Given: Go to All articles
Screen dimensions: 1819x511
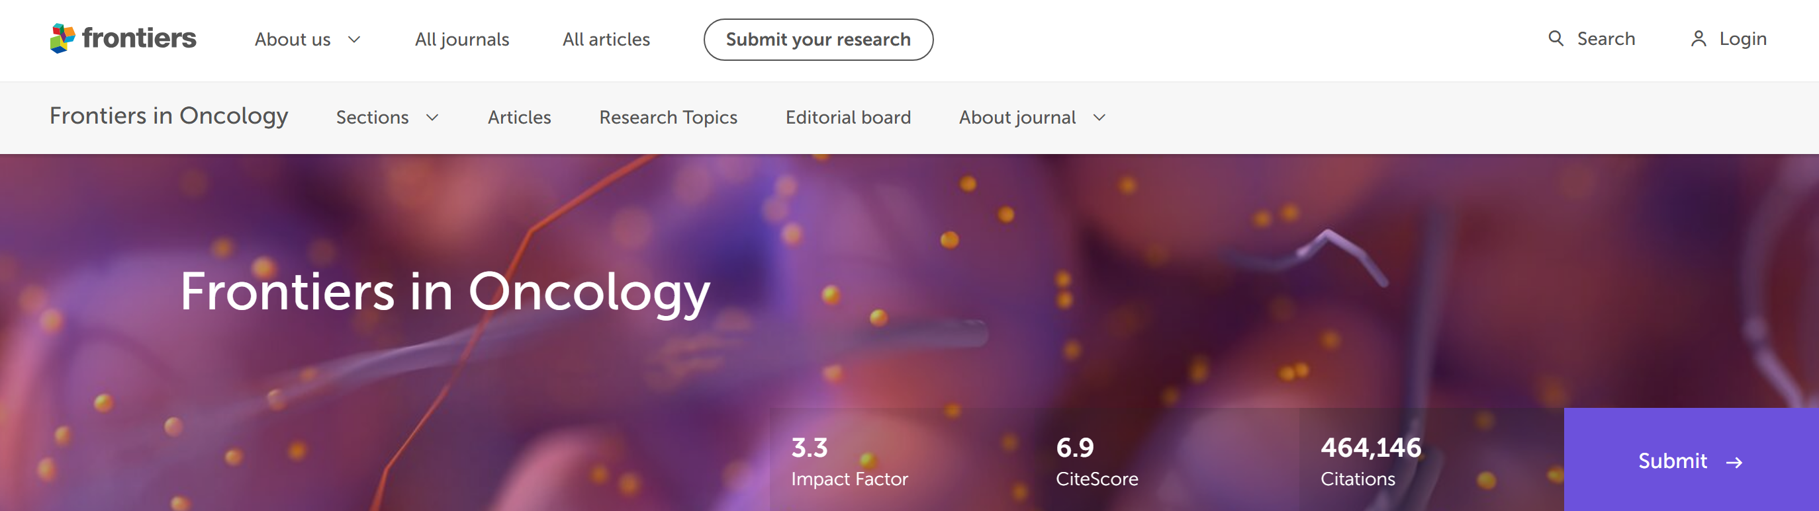Looking at the screenshot, I should click(606, 40).
